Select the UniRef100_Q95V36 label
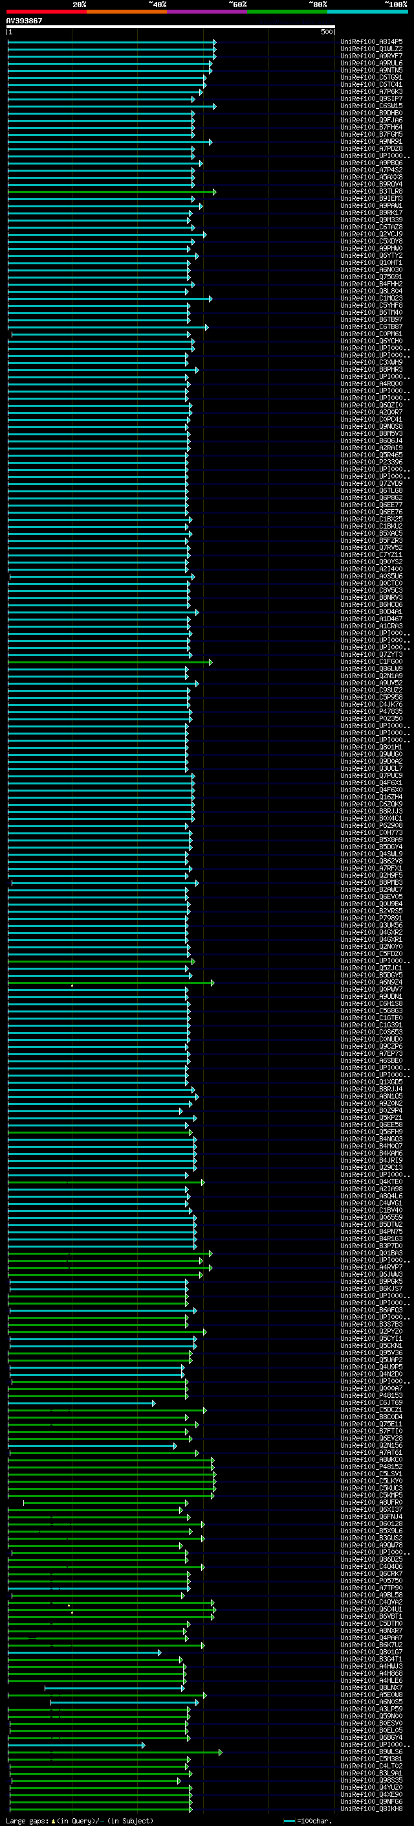Image resolution: width=414 pixels, height=1826 pixels. (371, 1353)
